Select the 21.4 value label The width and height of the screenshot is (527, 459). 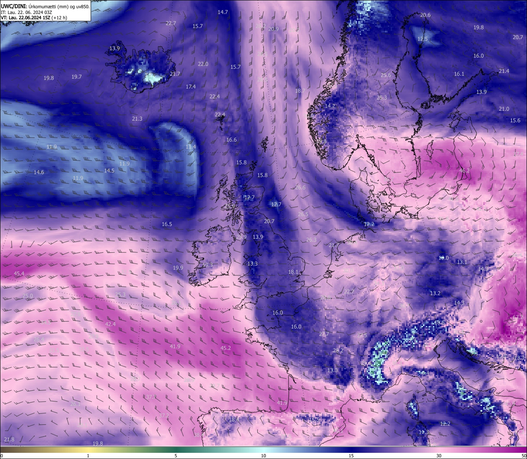504,71
